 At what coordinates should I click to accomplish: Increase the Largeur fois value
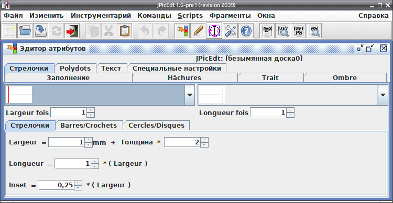(x=91, y=110)
